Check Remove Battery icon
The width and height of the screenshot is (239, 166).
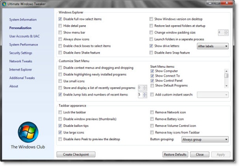point(152,119)
